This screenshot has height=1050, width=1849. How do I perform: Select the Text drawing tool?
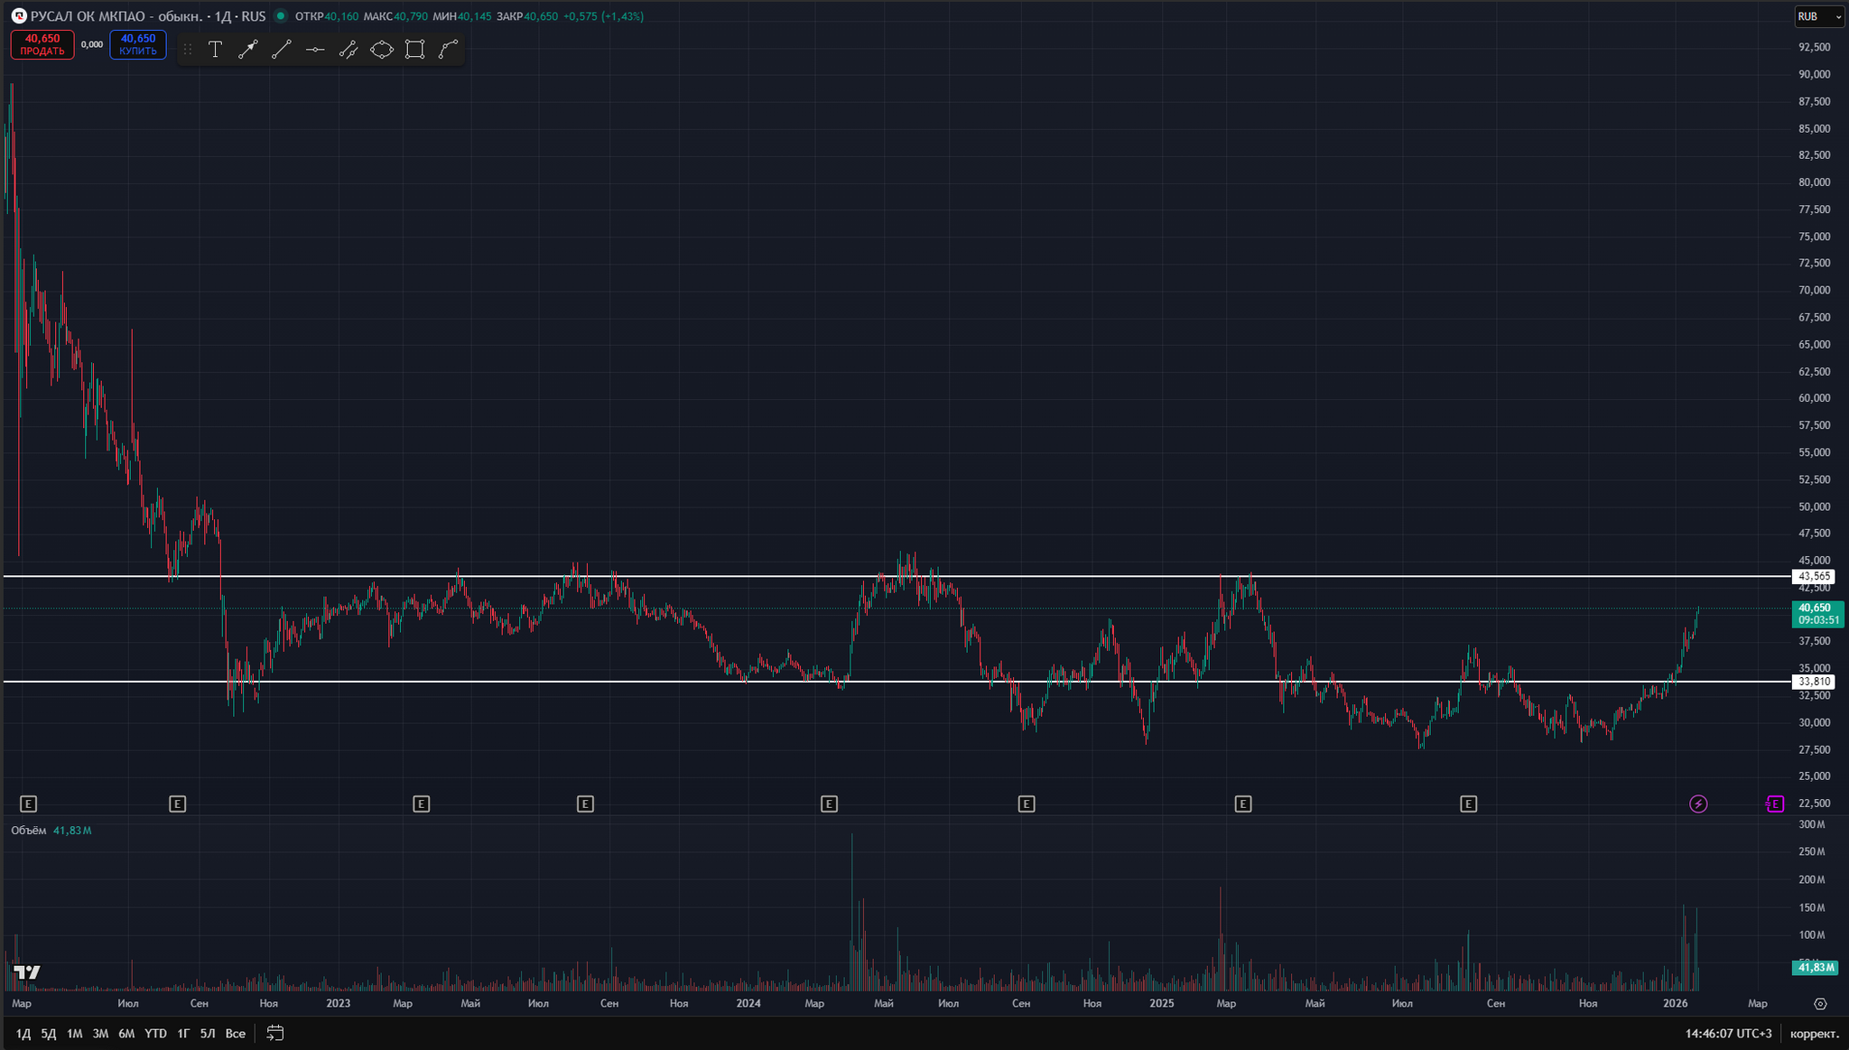pos(215,50)
